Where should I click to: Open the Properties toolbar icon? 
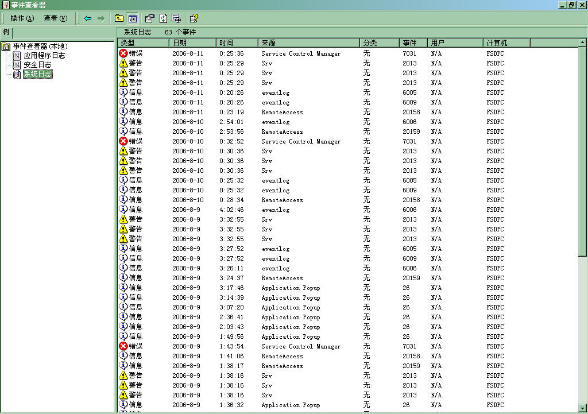pos(150,18)
